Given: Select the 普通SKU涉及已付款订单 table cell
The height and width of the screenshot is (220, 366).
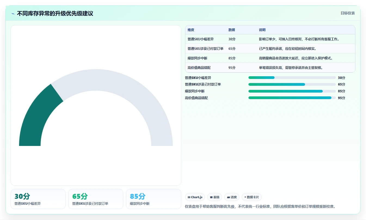Looking at the screenshot, I should tap(205, 49).
